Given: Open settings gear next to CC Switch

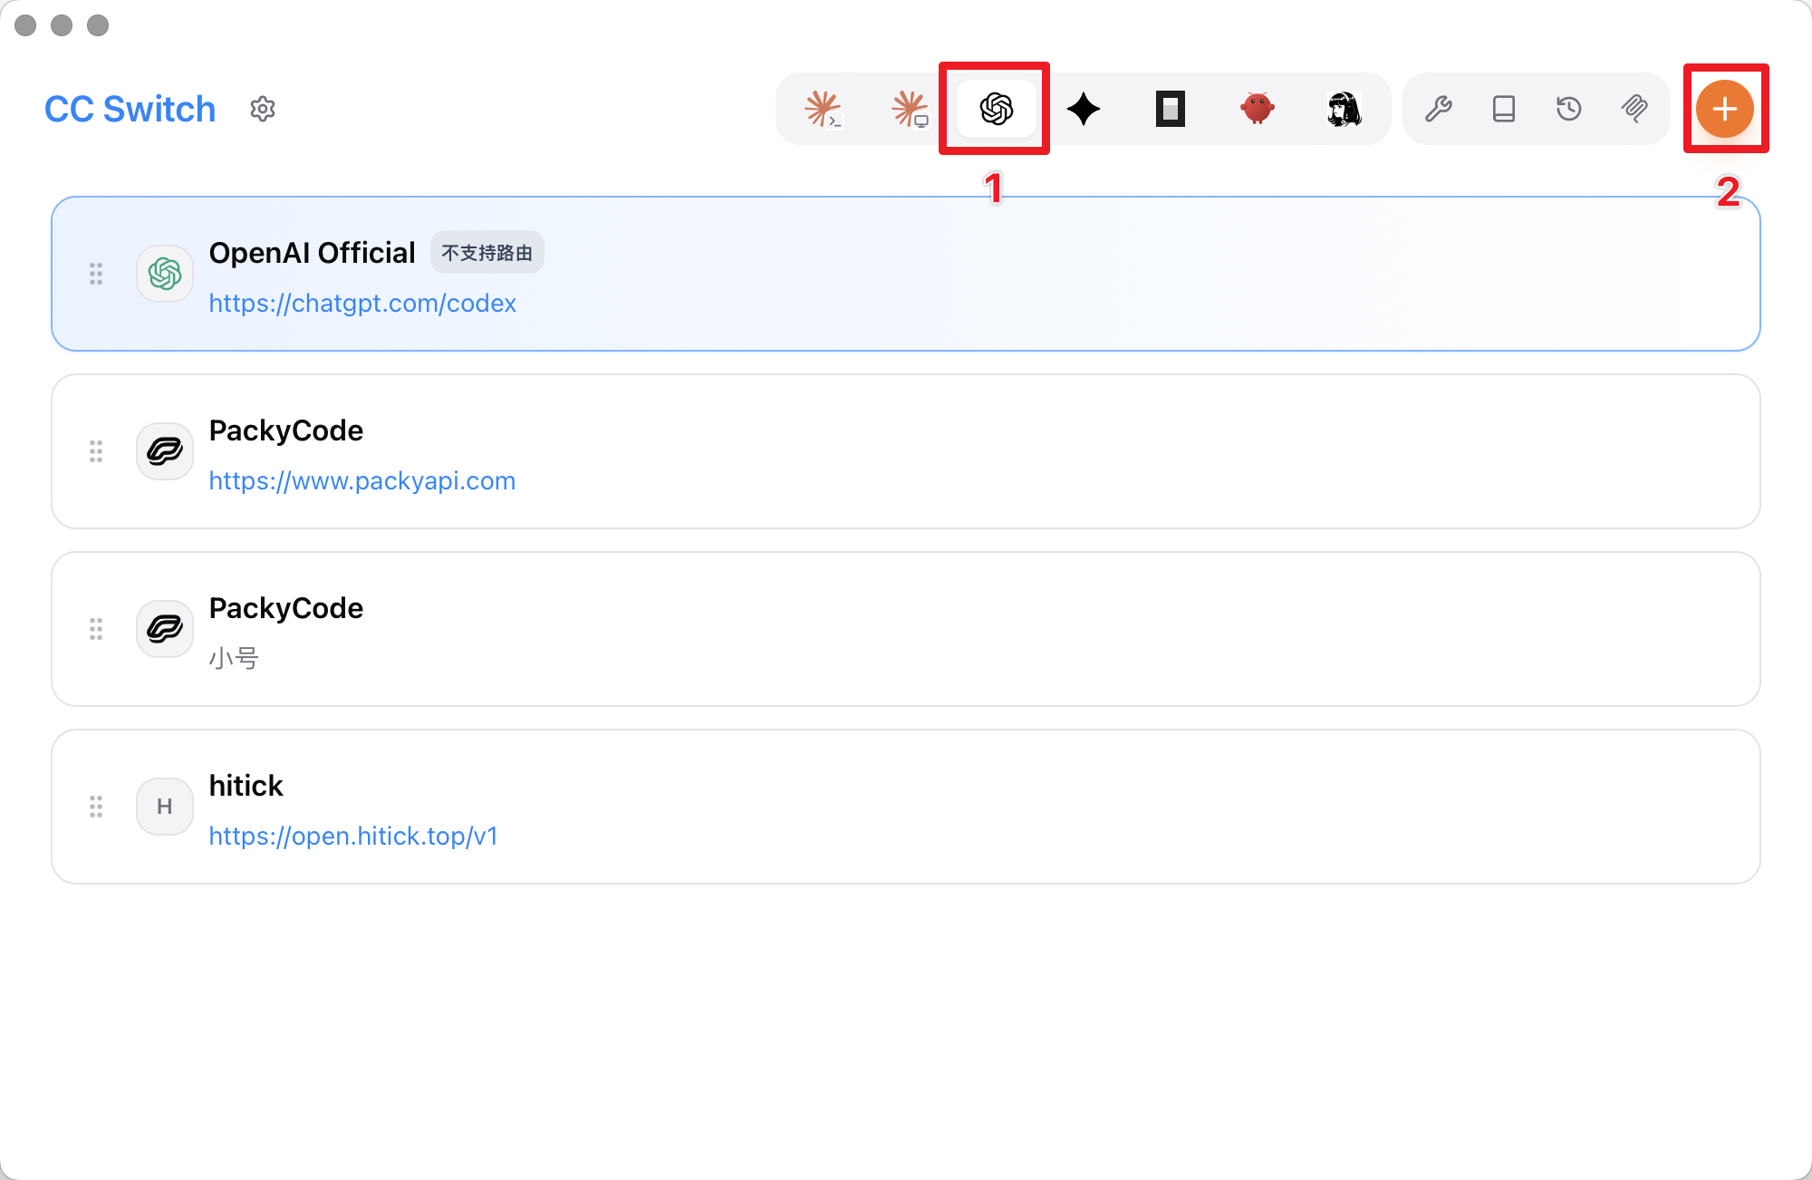Looking at the screenshot, I should click(263, 109).
